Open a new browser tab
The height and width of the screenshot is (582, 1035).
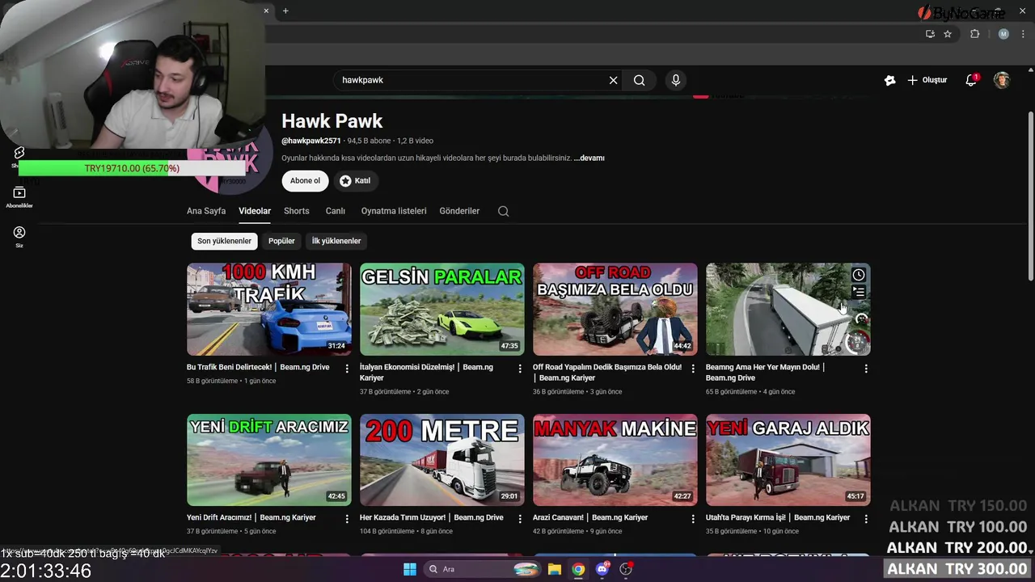click(285, 11)
